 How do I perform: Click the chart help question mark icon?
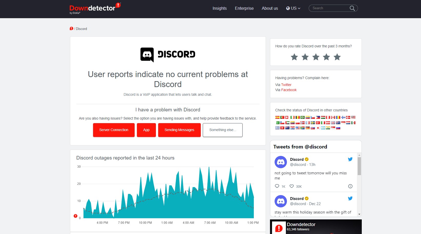(x=75, y=216)
